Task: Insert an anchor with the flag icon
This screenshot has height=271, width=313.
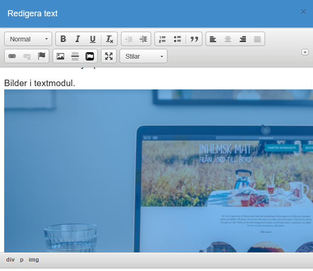Action: 42,56
